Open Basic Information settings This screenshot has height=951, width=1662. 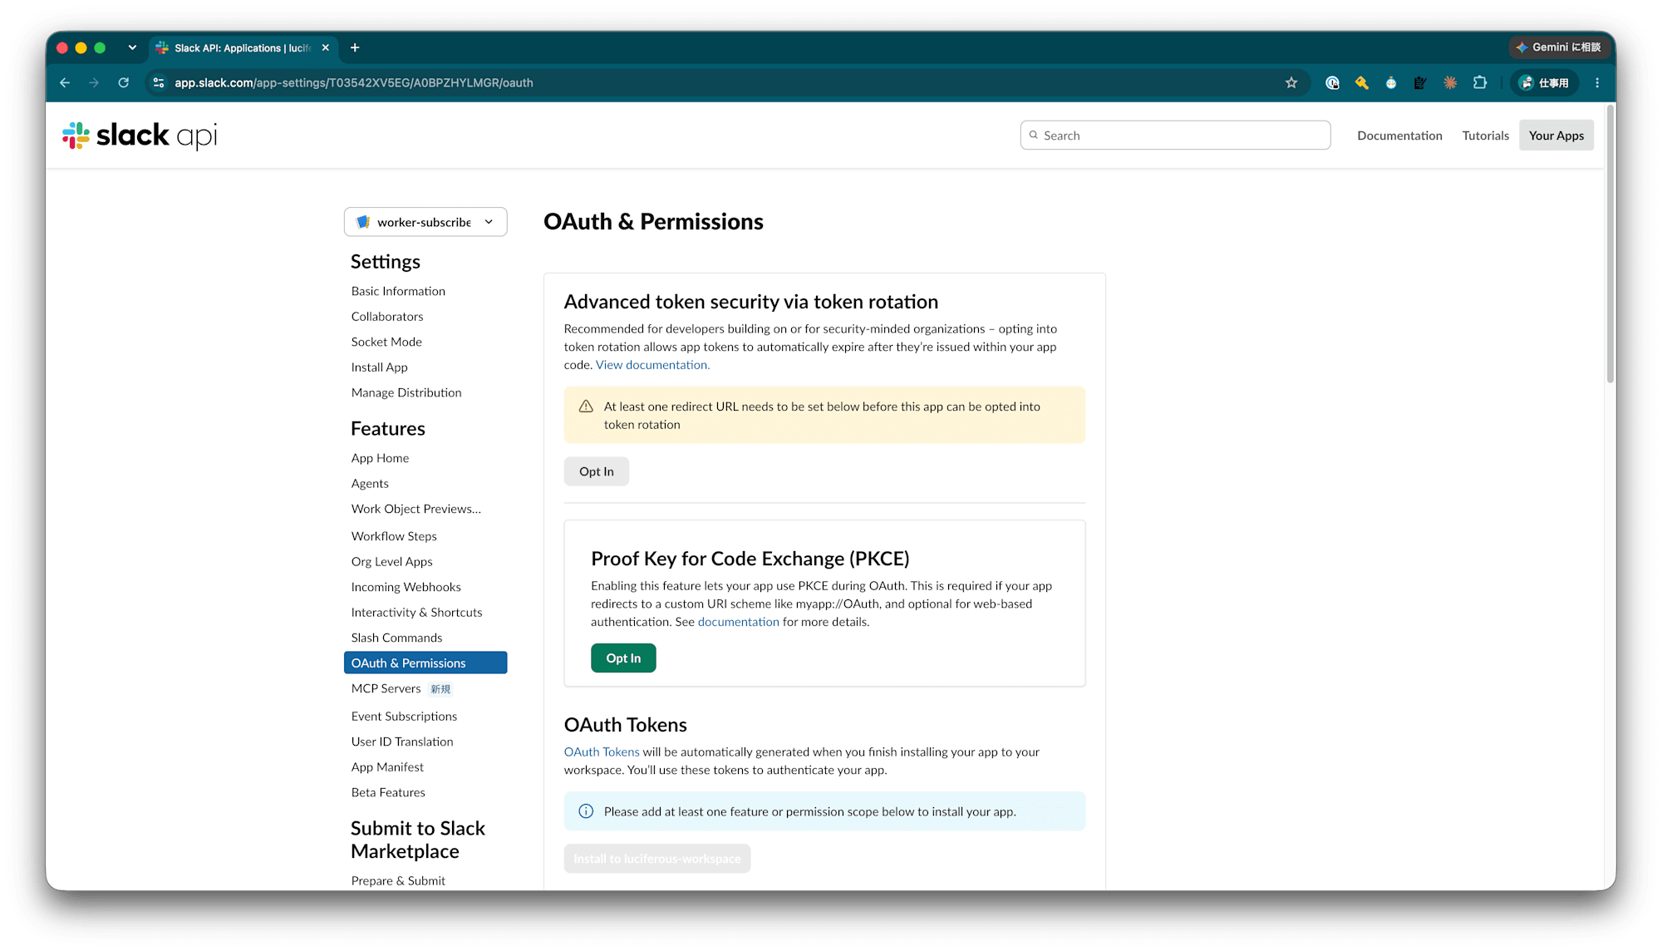point(398,291)
